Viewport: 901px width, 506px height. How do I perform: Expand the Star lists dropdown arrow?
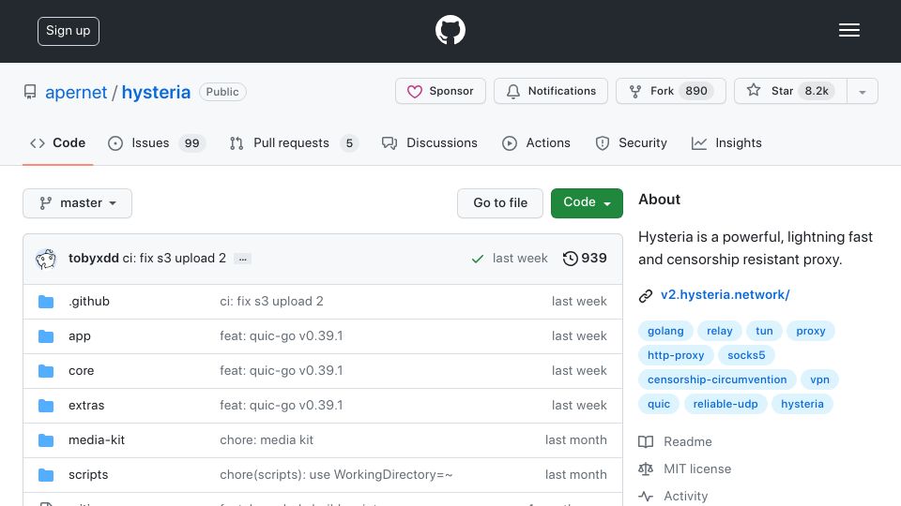(x=862, y=92)
